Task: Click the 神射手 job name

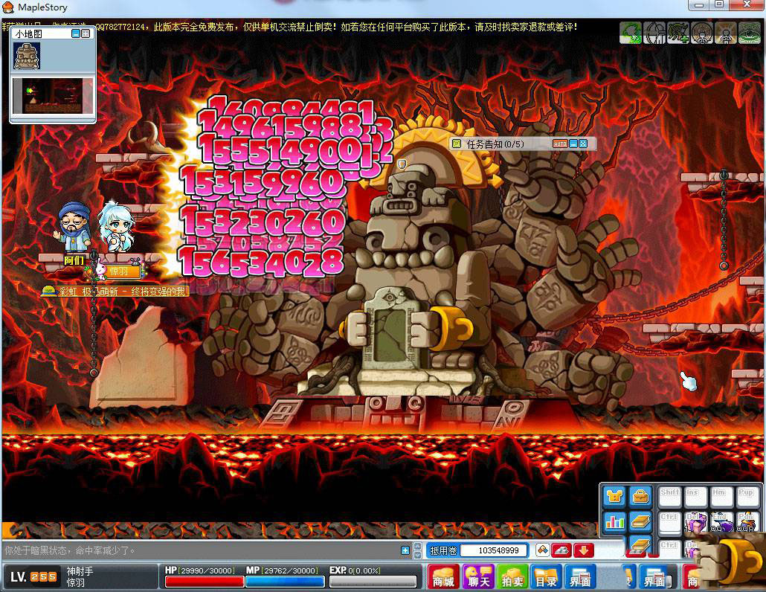Action: click(80, 571)
